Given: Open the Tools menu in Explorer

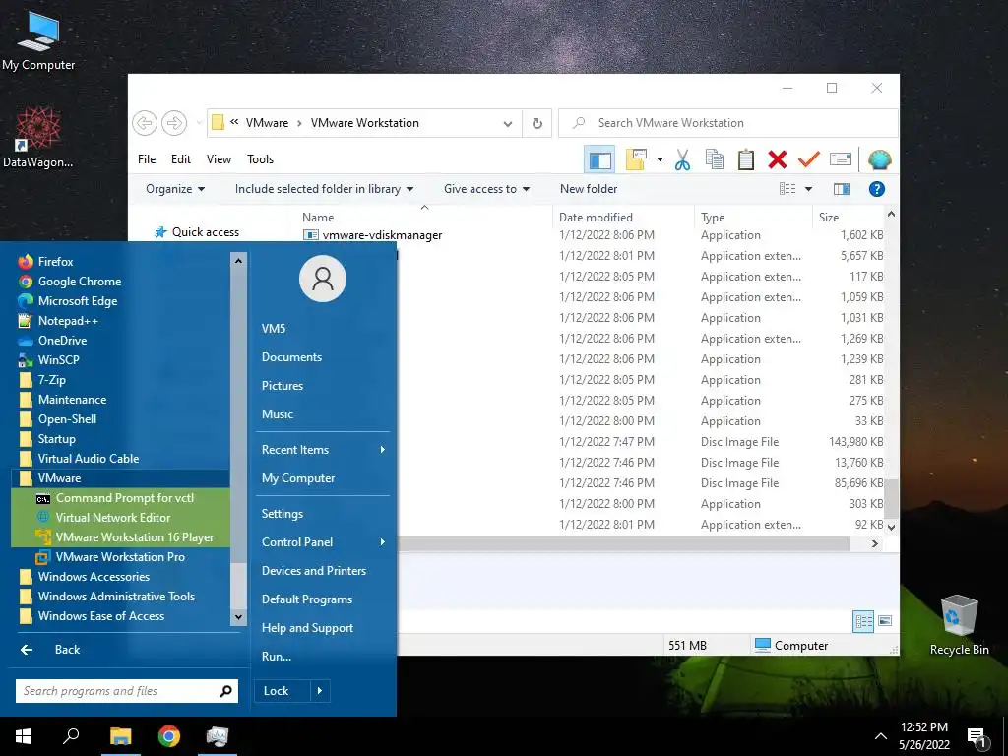Looking at the screenshot, I should [260, 159].
